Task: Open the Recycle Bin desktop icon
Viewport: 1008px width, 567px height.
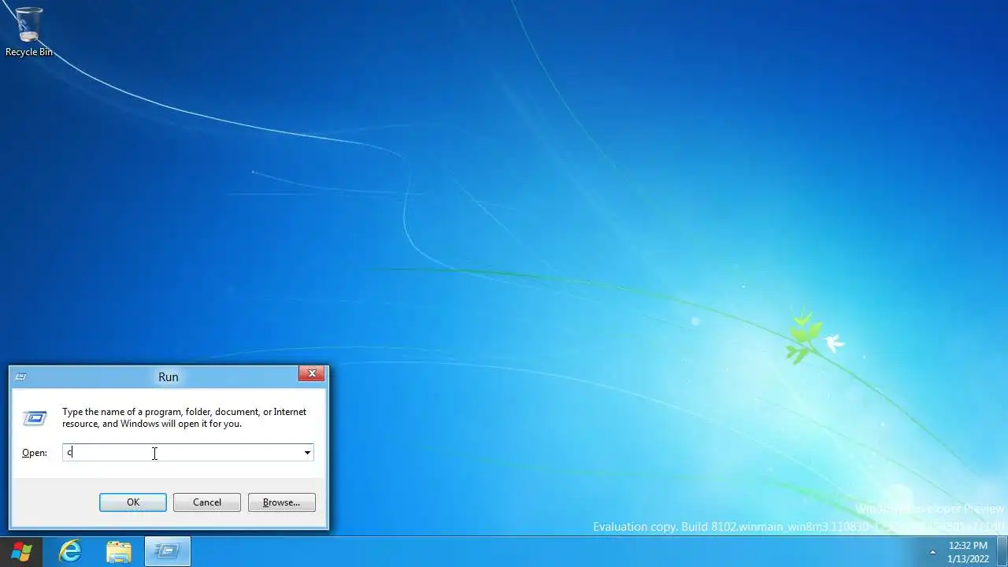Action: [29, 31]
